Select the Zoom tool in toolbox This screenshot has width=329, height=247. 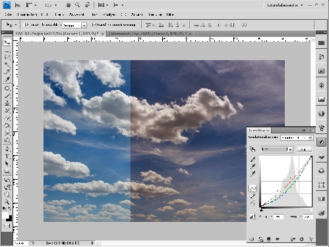7,201
